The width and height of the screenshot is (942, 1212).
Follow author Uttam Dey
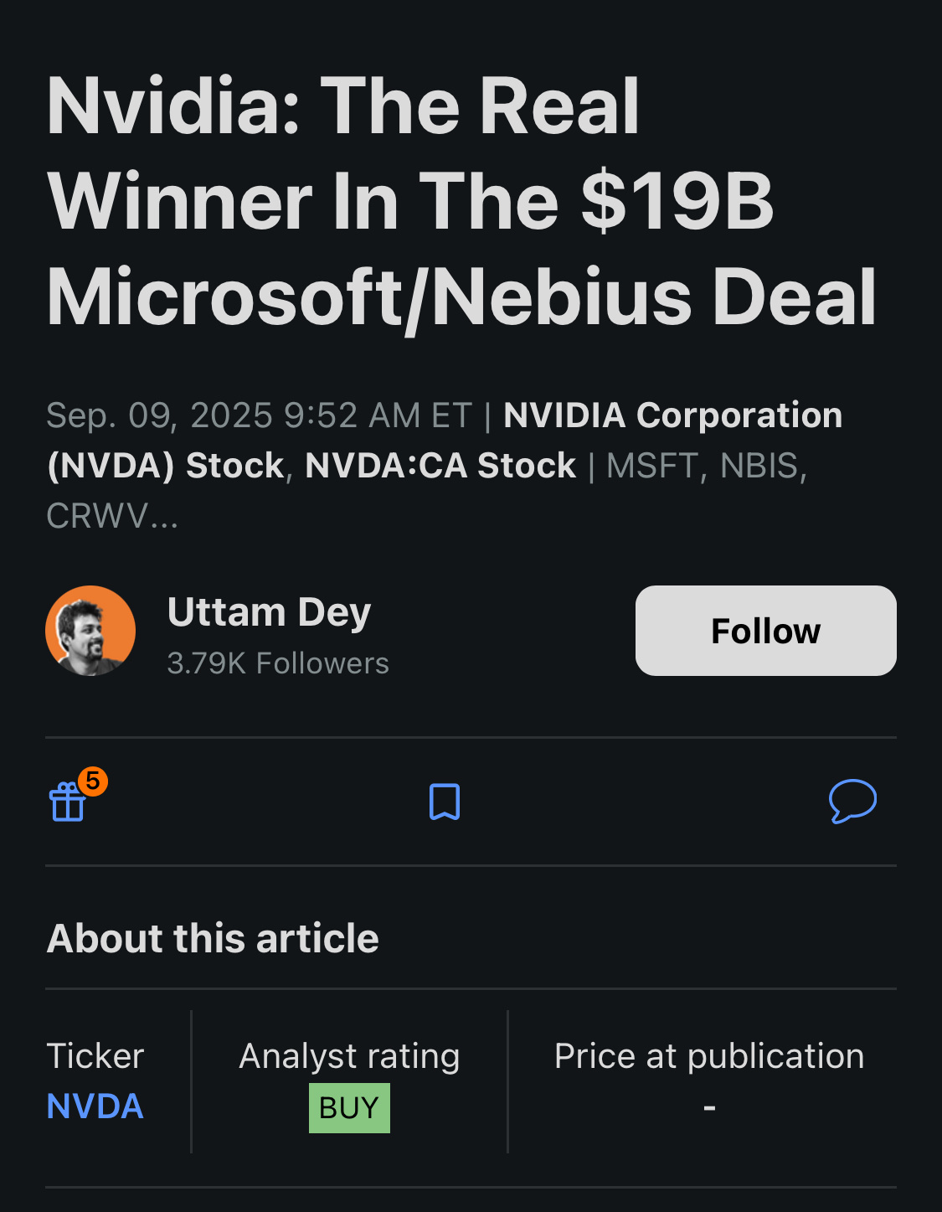point(765,631)
